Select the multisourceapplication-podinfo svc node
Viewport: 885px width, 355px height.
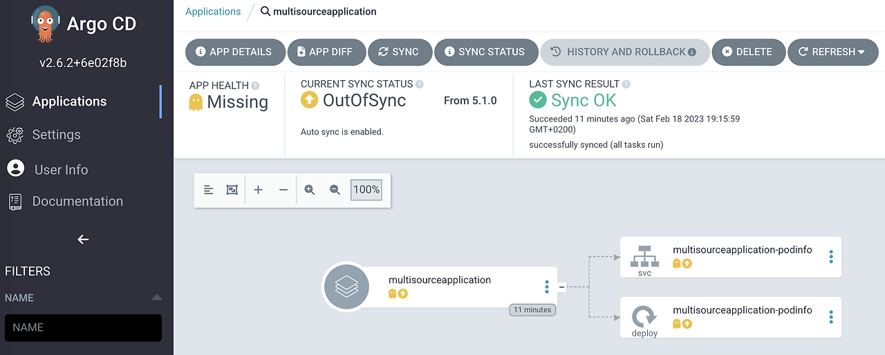[x=731, y=257]
